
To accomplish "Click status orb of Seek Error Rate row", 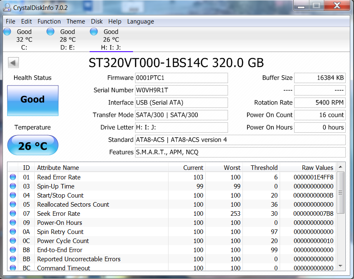I will (x=13, y=213).
